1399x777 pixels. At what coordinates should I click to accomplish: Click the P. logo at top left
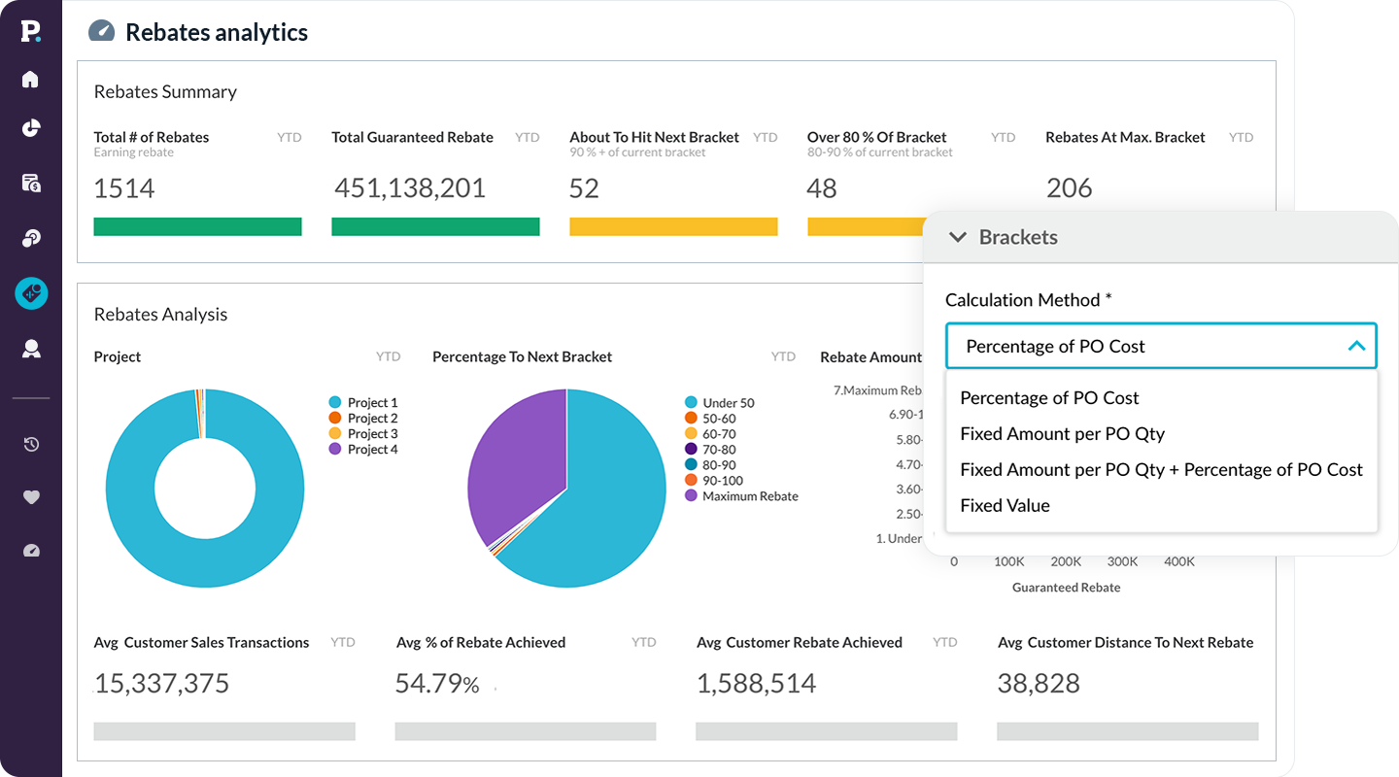(x=31, y=31)
